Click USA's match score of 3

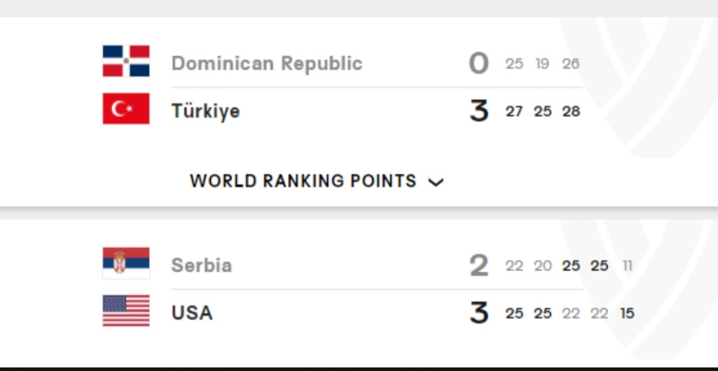pyautogui.click(x=479, y=313)
